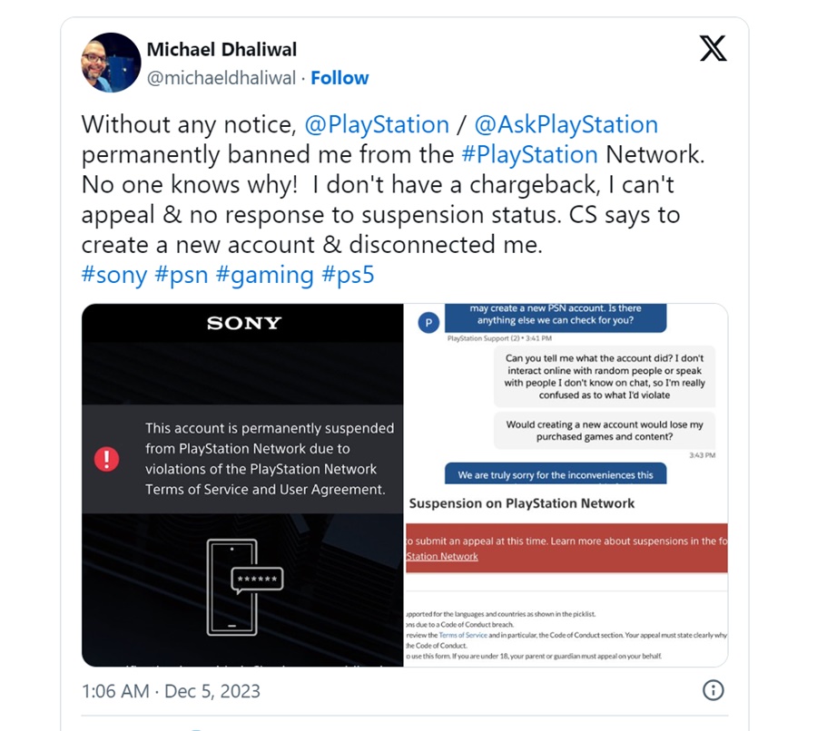Click the phone verification code illustration
This screenshot has width=817, height=731.
pos(245,587)
